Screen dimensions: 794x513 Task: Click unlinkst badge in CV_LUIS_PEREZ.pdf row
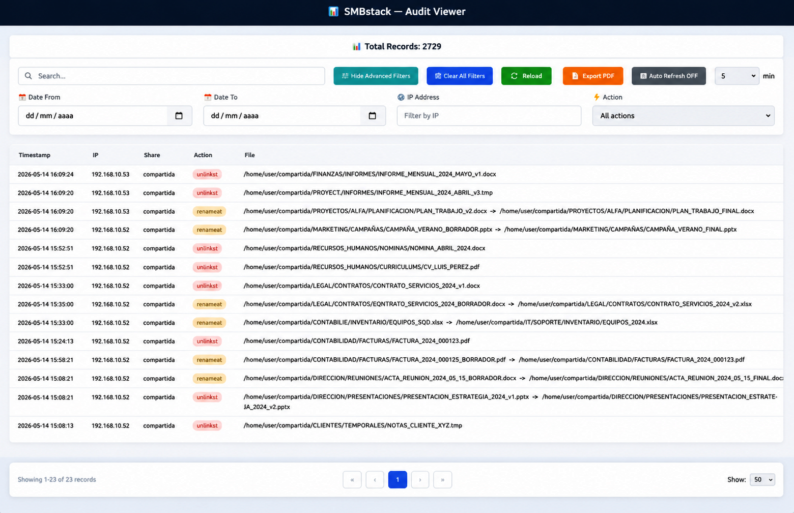[207, 267]
